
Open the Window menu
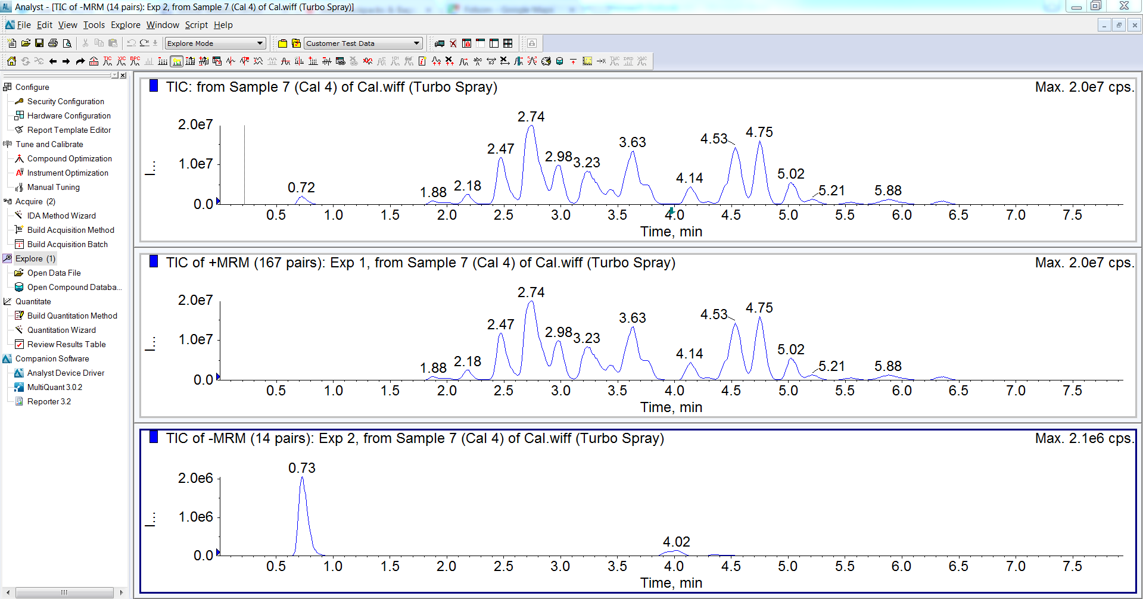(x=163, y=25)
